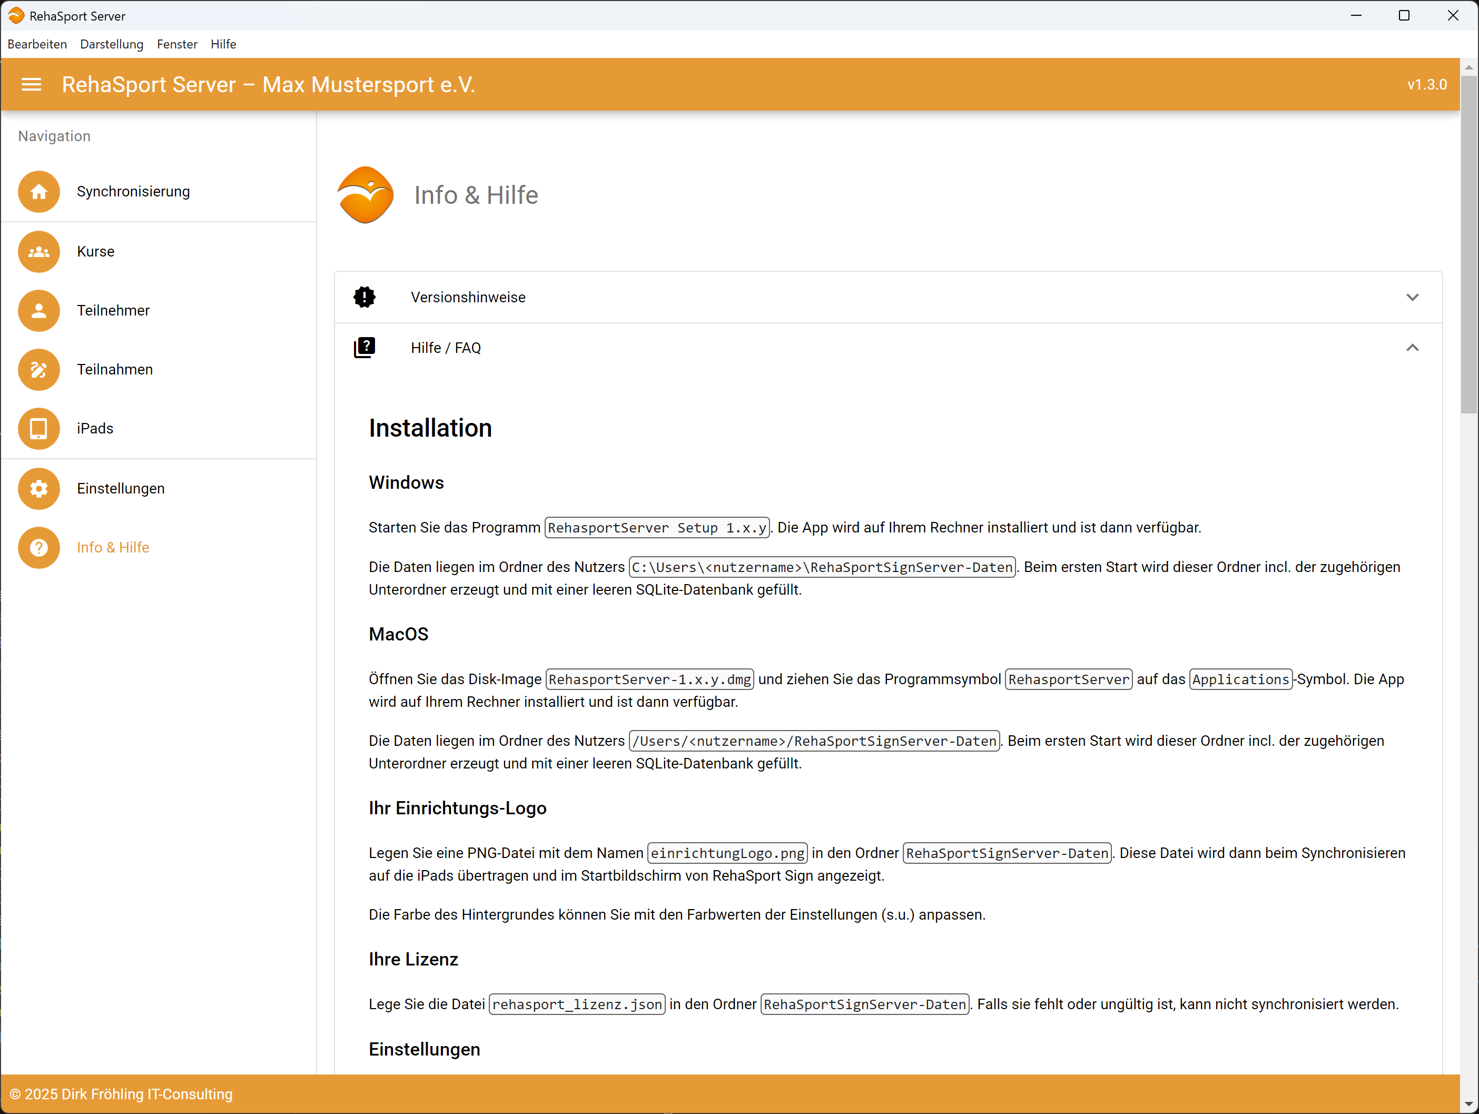Open the Bearbeiten menu
The image size is (1479, 1114).
[x=37, y=44]
